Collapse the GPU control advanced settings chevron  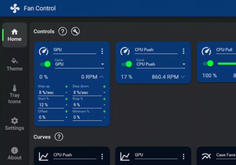click(102, 77)
